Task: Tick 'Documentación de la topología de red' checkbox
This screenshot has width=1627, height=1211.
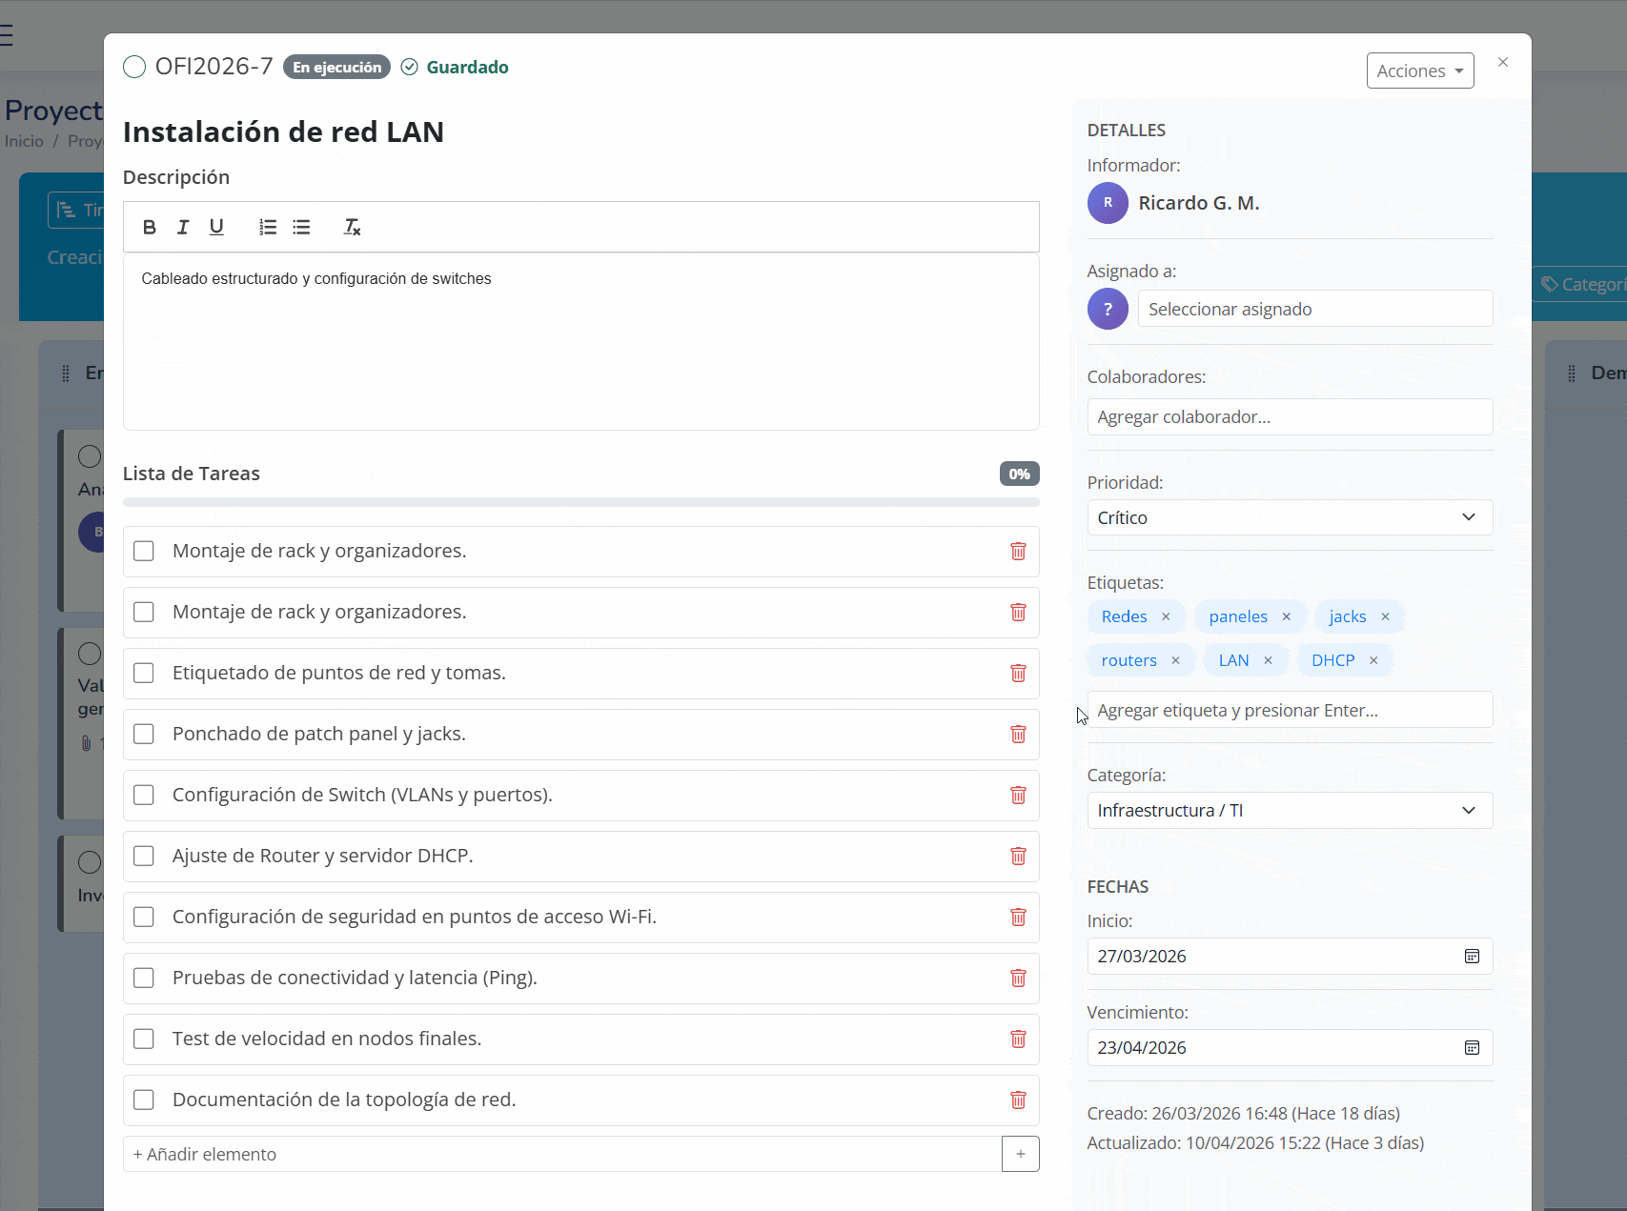Action: coord(144,1100)
